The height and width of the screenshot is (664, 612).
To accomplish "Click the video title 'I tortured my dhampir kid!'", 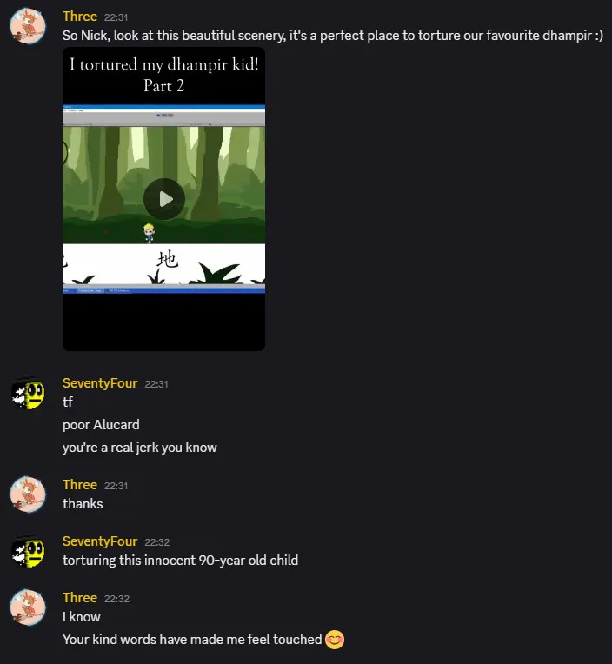I will point(164,64).
